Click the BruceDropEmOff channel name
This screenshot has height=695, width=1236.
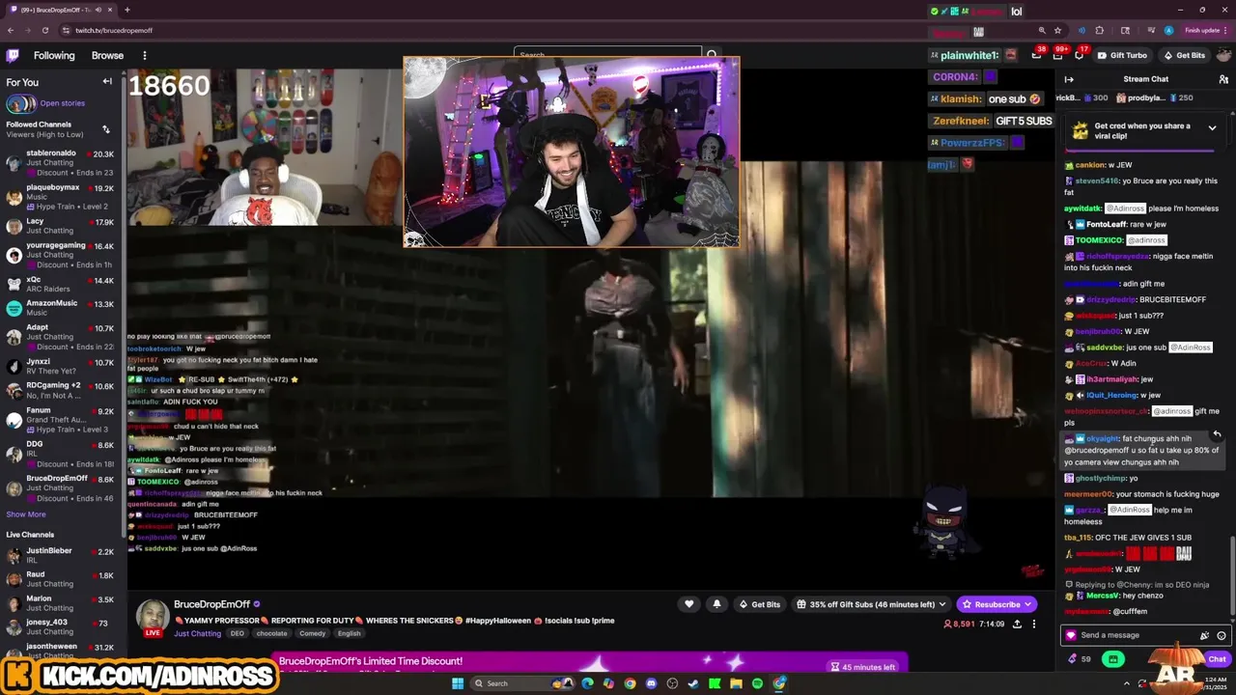(211, 604)
